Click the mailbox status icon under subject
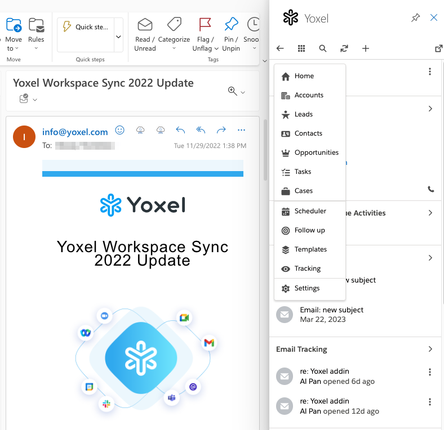The height and width of the screenshot is (430, 444). pyautogui.click(x=24, y=98)
